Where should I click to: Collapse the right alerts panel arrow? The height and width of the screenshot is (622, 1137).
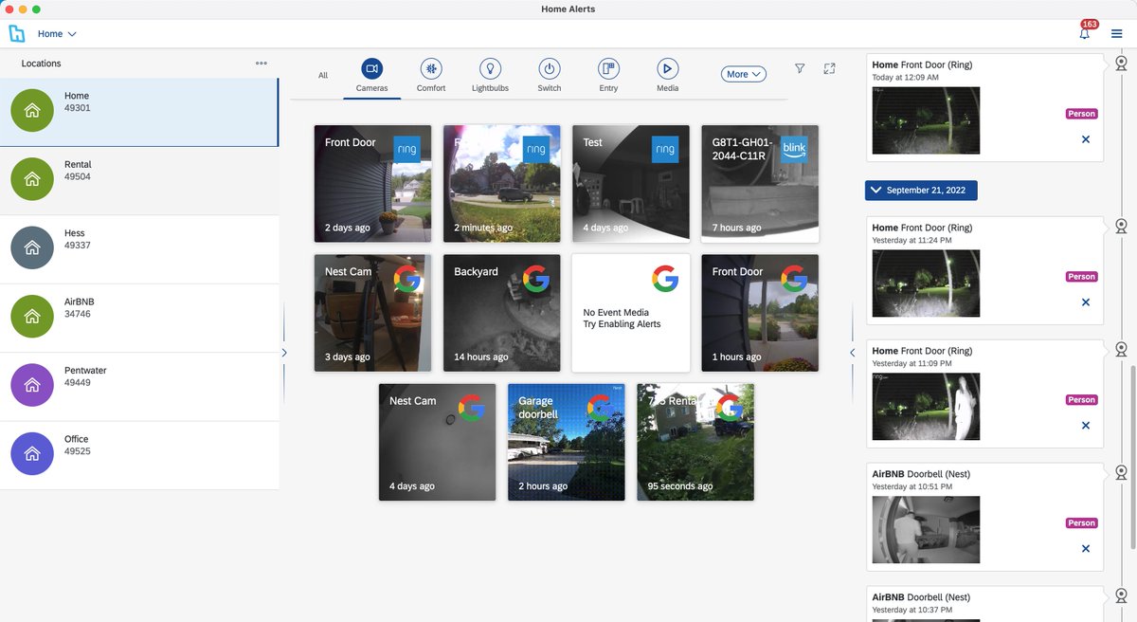[852, 353]
